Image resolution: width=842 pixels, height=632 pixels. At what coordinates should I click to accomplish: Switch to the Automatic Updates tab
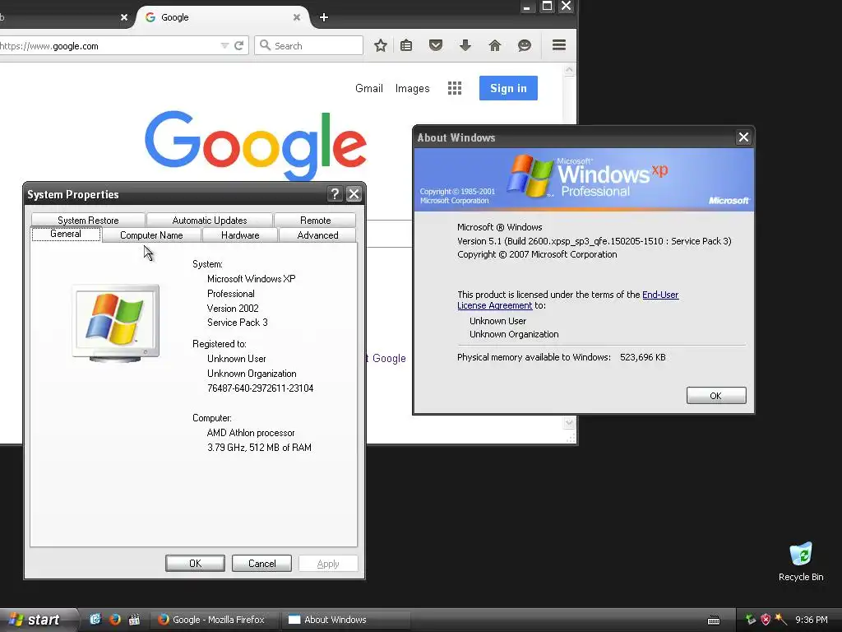coord(210,221)
